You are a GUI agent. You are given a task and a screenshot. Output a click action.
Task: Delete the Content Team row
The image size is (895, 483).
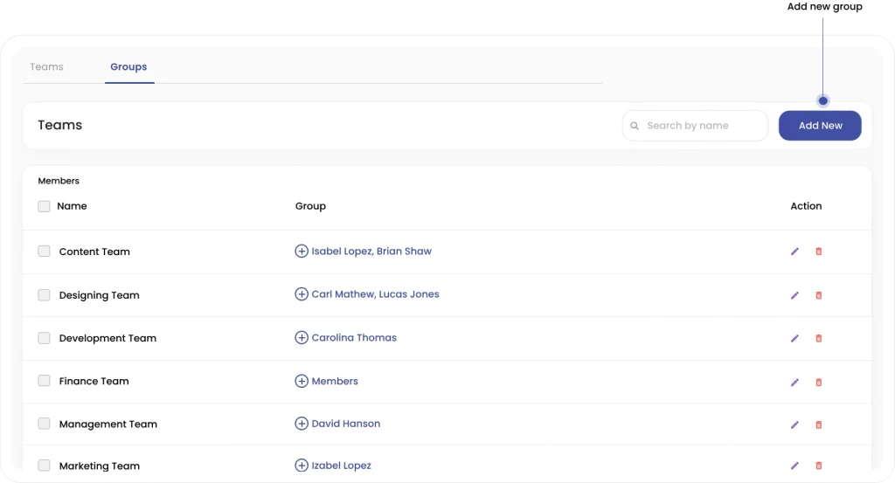tap(818, 252)
